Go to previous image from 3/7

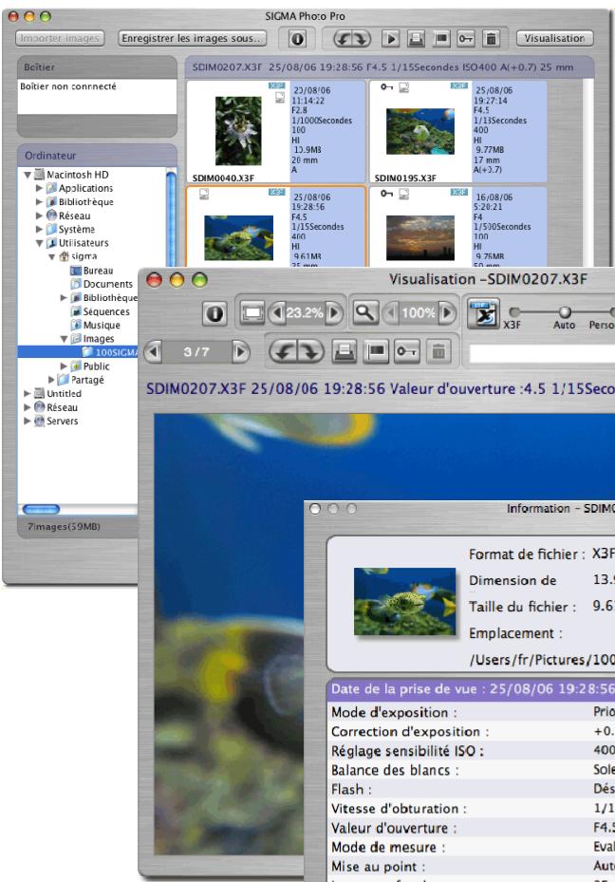153,352
